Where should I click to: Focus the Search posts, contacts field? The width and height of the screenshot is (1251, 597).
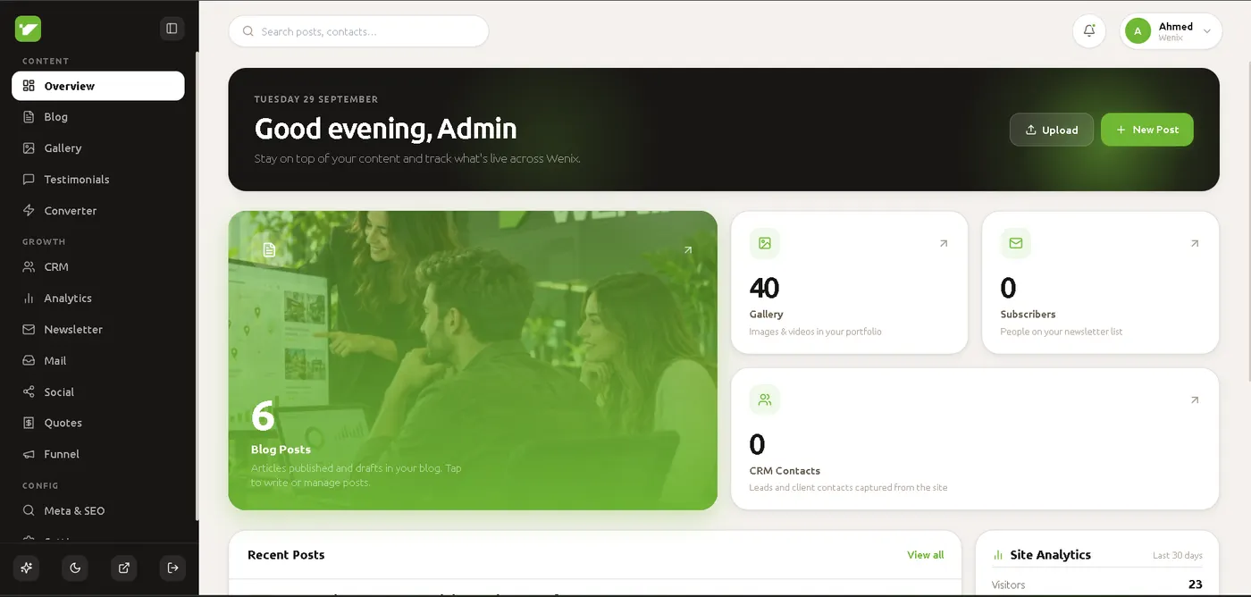coord(358,31)
